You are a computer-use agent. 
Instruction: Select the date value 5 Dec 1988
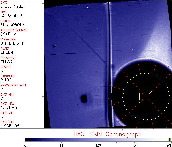[x=9, y=7]
